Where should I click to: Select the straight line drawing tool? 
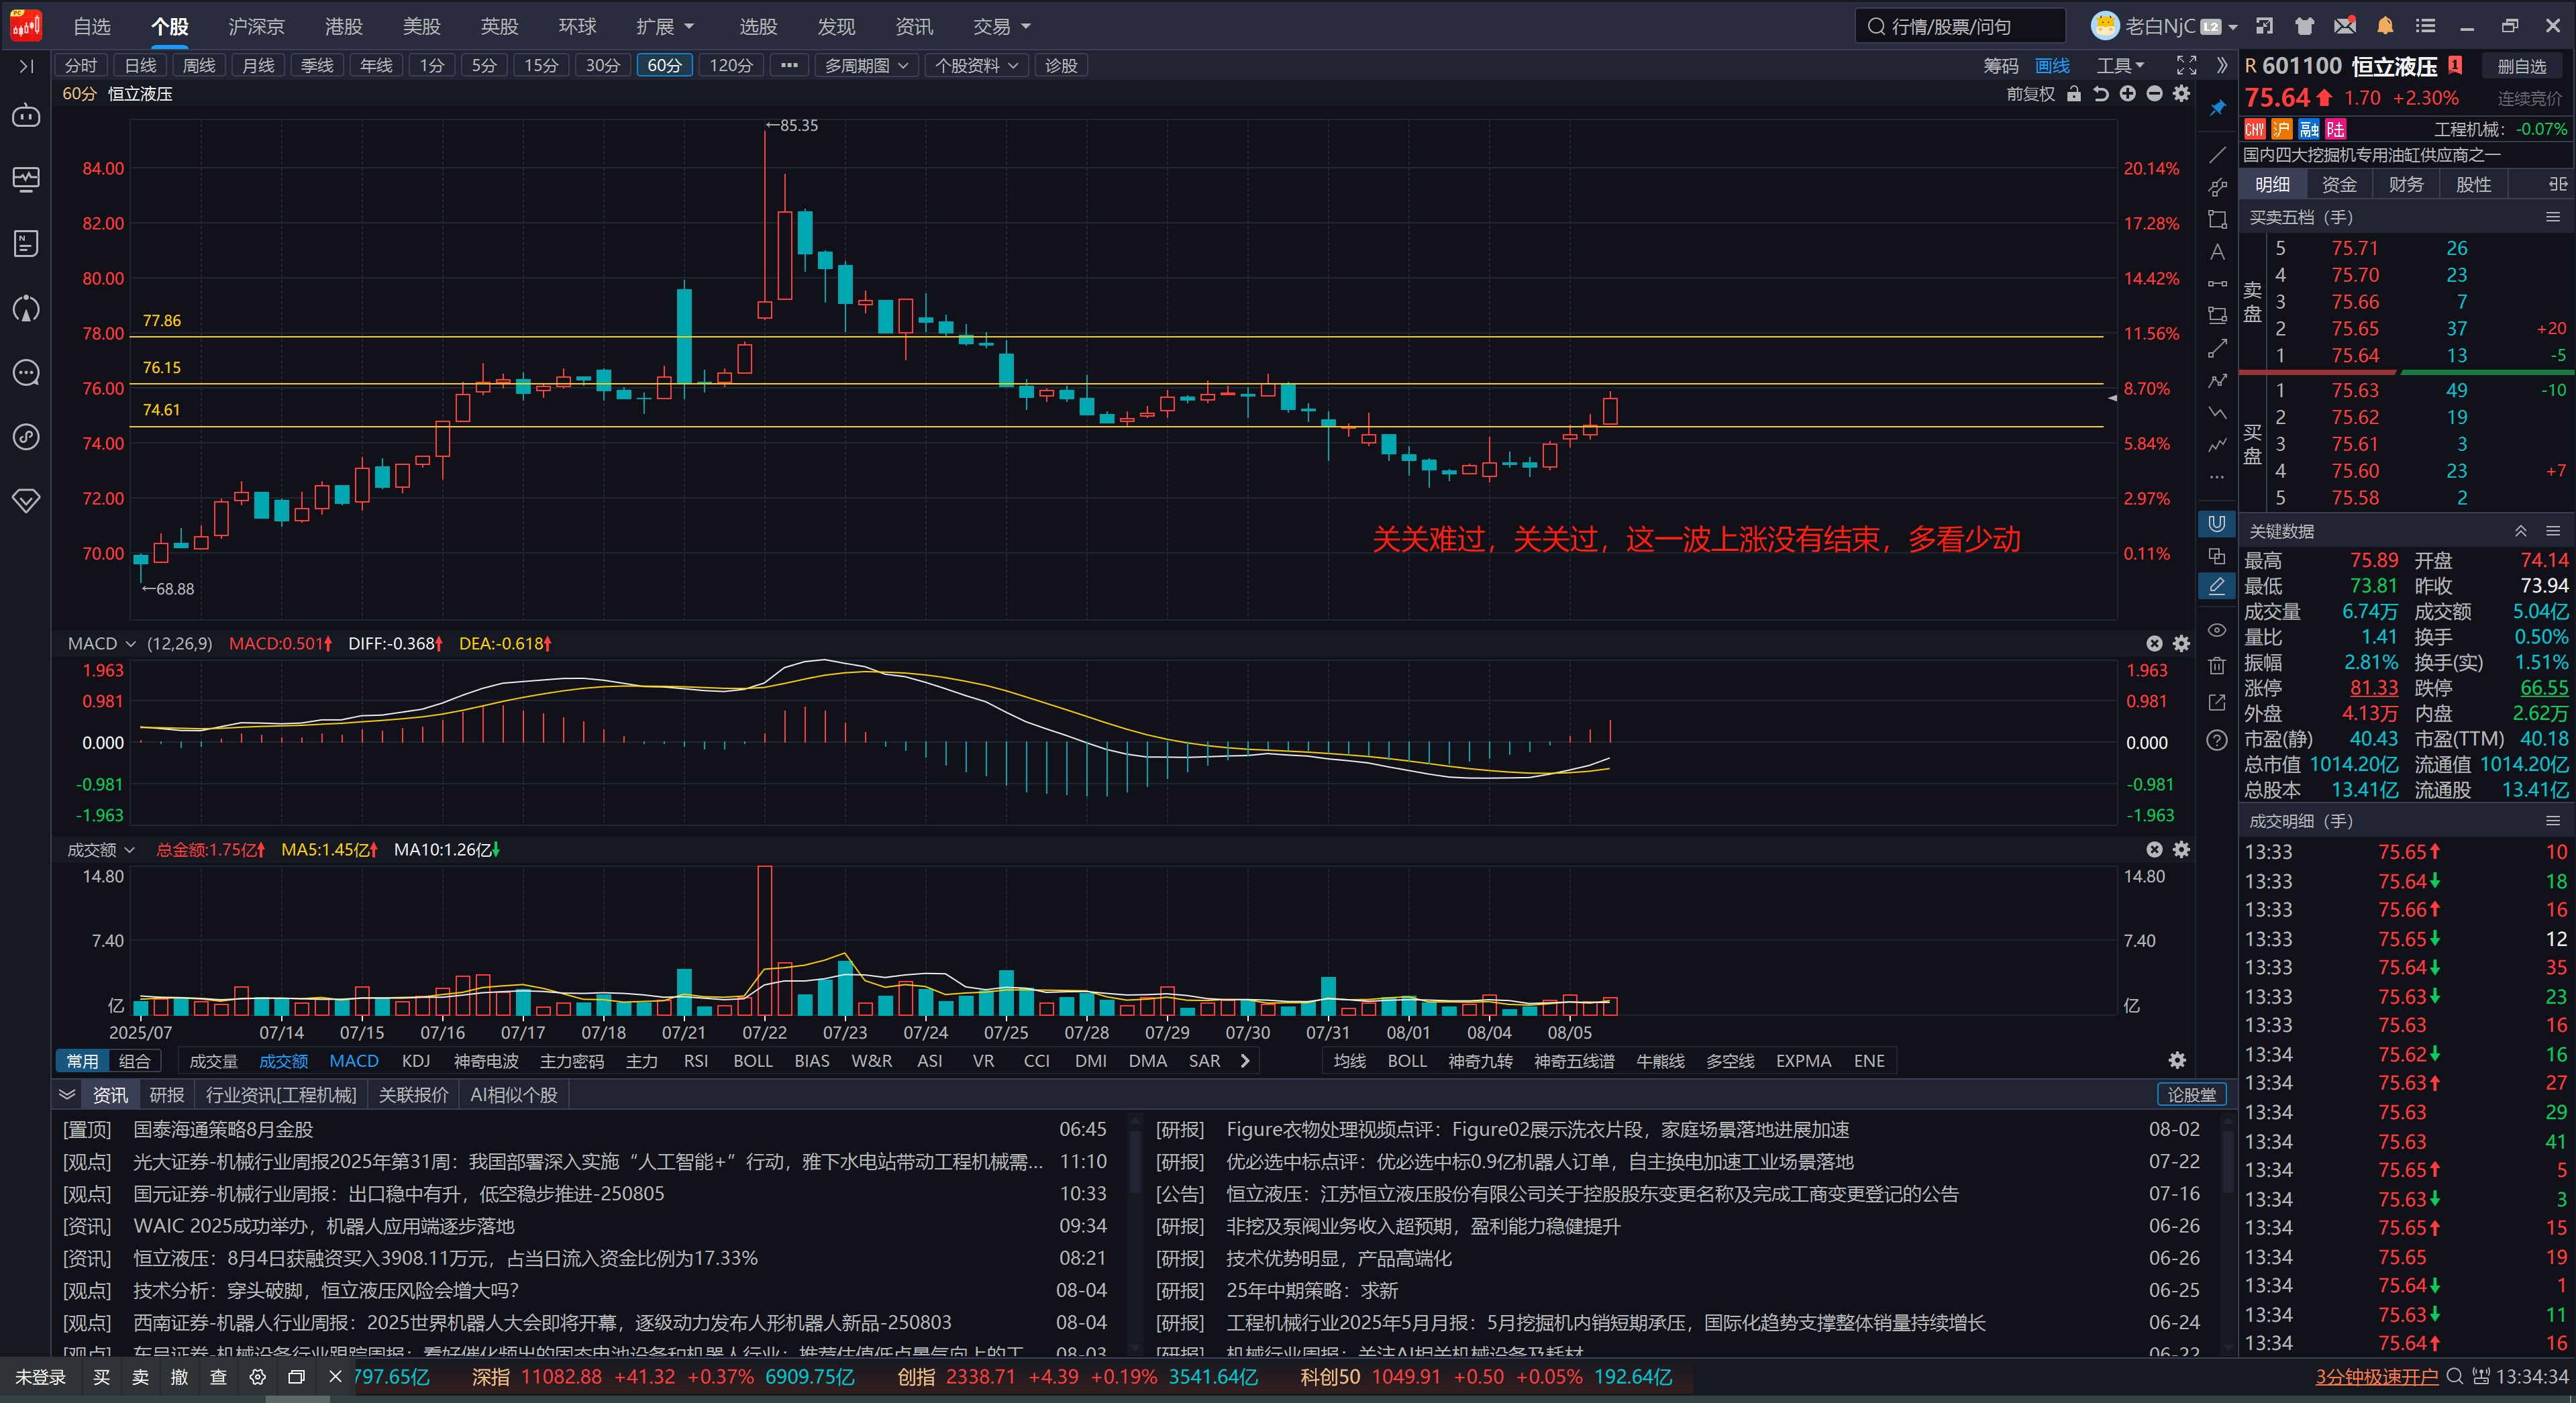point(2217,155)
